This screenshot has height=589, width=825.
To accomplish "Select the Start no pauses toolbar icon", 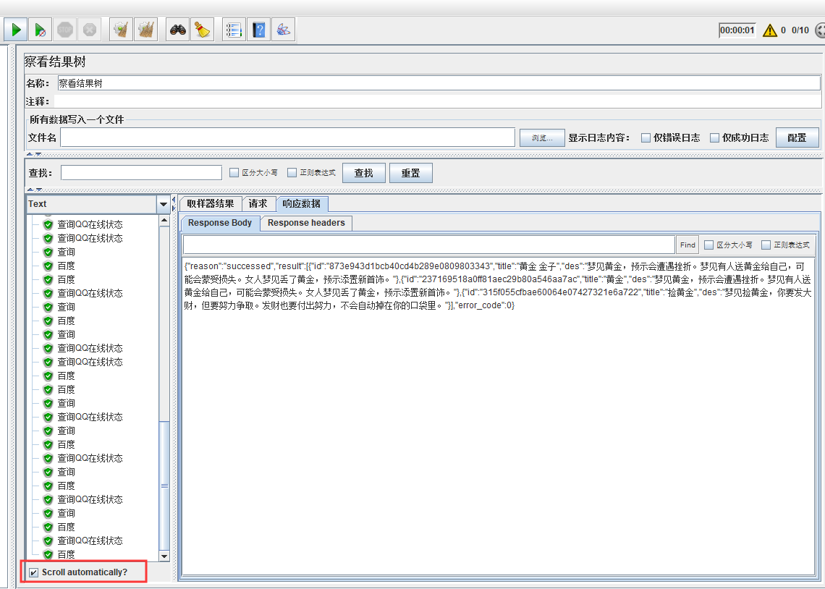I will (41, 29).
